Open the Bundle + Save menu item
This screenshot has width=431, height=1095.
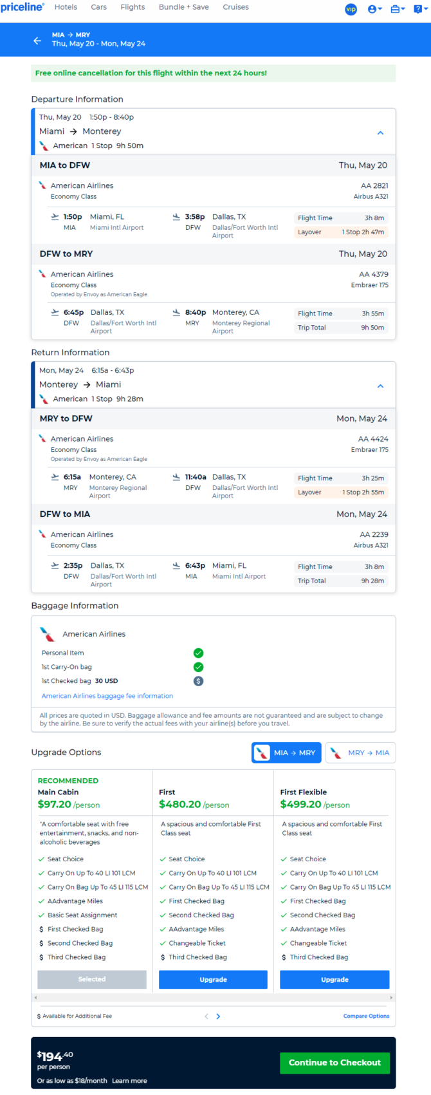[184, 7]
